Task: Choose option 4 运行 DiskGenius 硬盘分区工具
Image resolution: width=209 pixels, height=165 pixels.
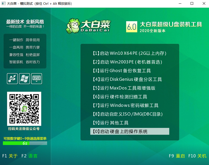Action: (x=127, y=79)
